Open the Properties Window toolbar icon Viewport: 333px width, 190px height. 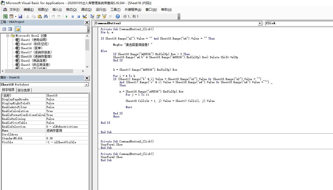(98, 16)
